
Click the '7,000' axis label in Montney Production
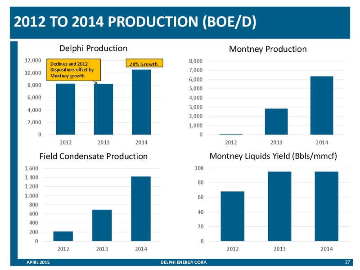196,70
